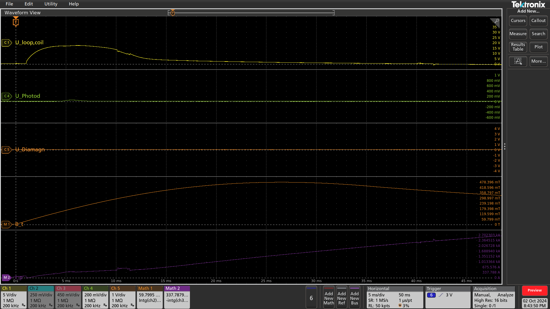This screenshot has width=550, height=309.
Task: Select the M1 math waveform handle
Action: tap(6, 225)
